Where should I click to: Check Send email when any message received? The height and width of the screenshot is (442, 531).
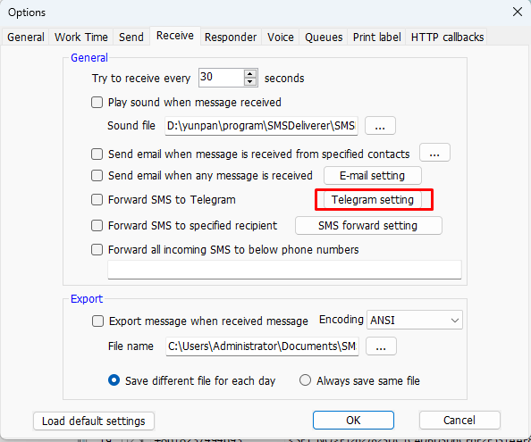coord(97,176)
